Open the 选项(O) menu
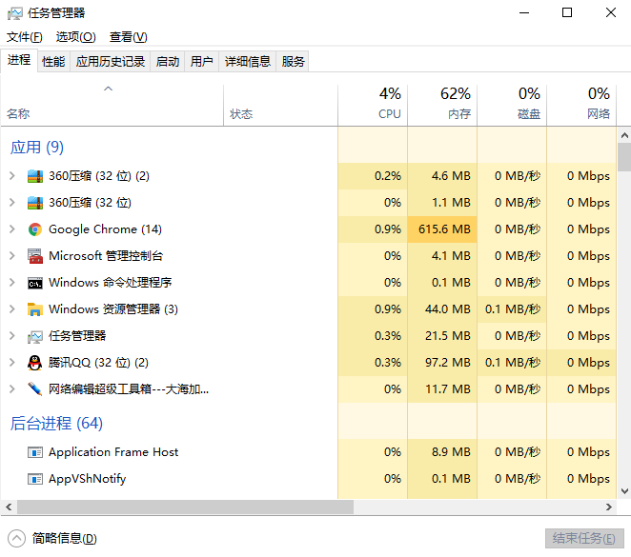The width and height of the screenshot is (631, 557). point(75,37)
